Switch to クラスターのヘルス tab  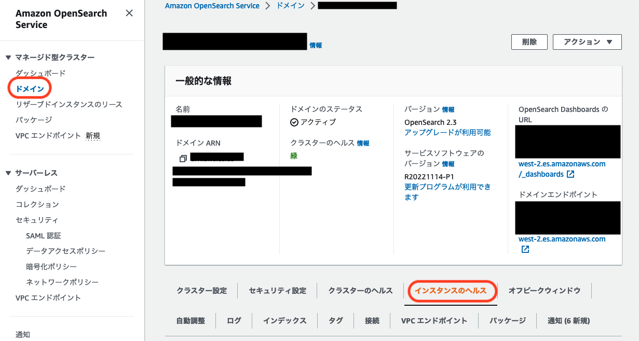pos(361,291)
